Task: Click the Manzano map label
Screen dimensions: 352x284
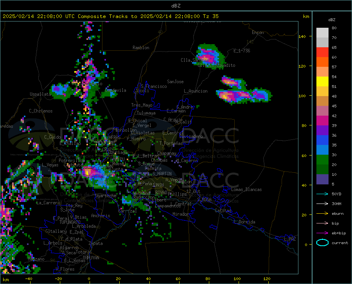Action: 36,259
